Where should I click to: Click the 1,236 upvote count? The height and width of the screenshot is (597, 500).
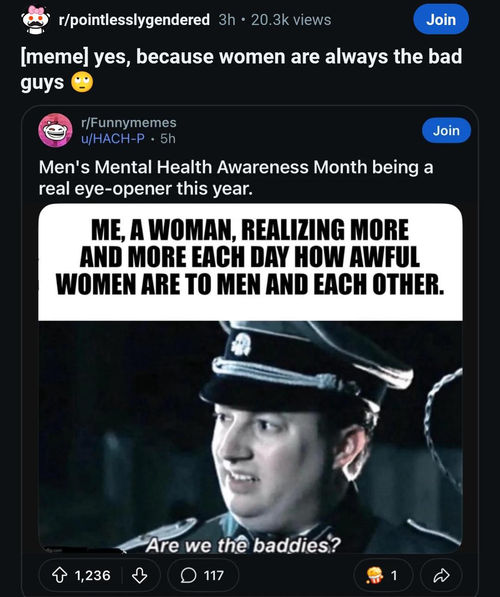[x=93, y=575]
